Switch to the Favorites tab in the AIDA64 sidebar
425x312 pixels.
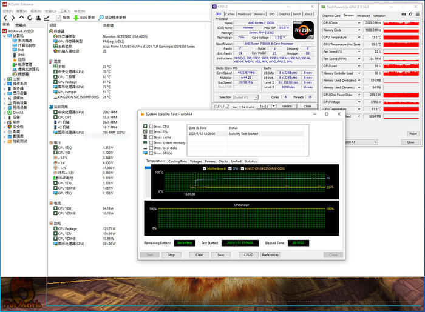[x=21, y=25]
